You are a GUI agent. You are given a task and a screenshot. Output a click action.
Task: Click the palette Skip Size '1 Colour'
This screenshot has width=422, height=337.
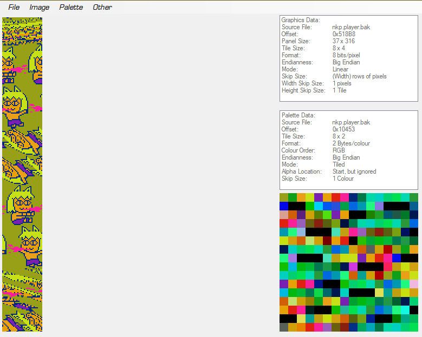tap(343, 179)
